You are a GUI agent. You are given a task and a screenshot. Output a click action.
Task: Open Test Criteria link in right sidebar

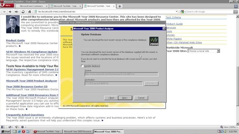pos(173,17)
